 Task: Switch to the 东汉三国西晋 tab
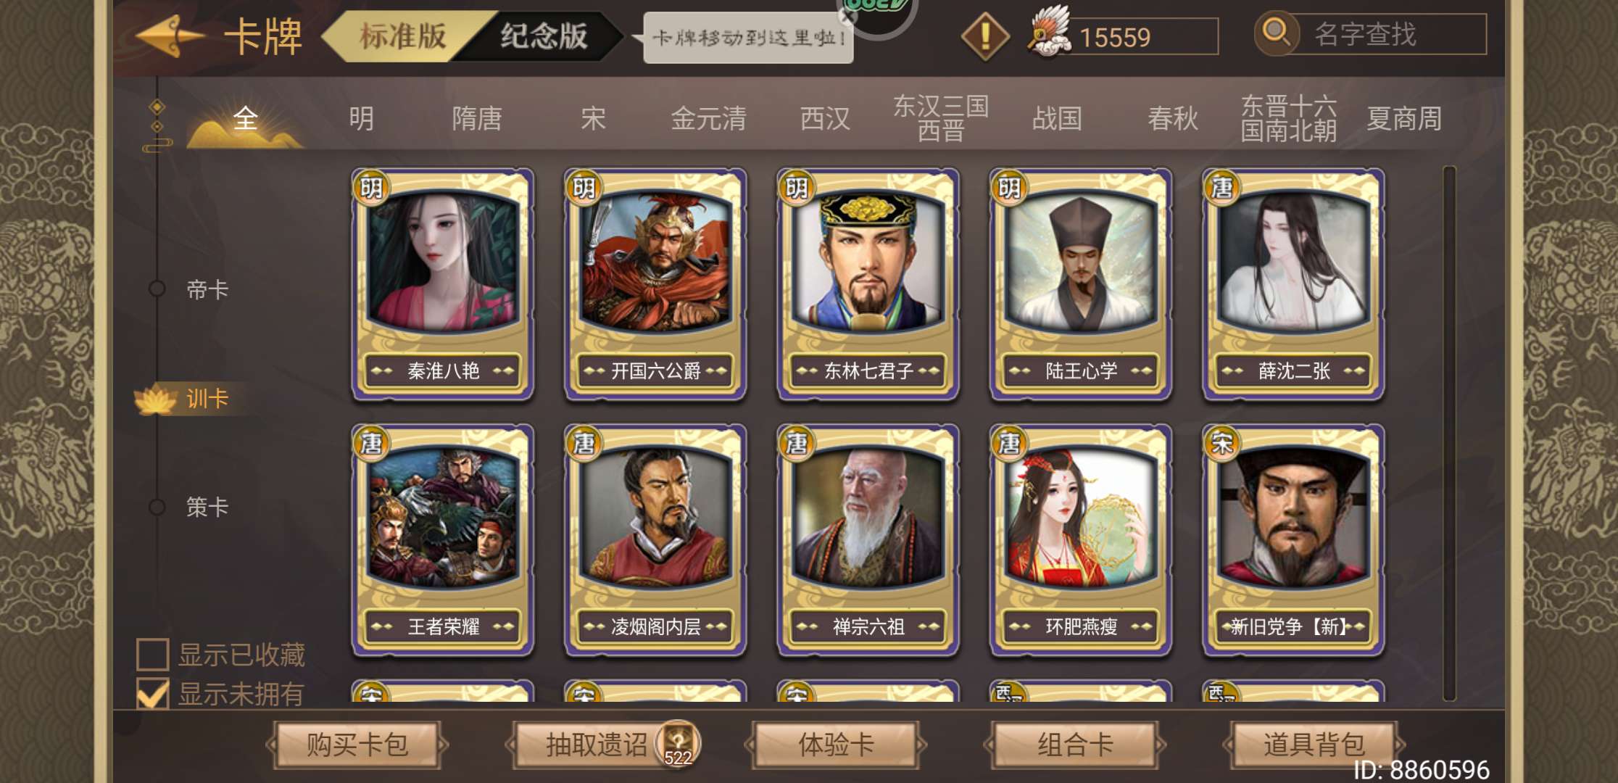coord(941,118)
